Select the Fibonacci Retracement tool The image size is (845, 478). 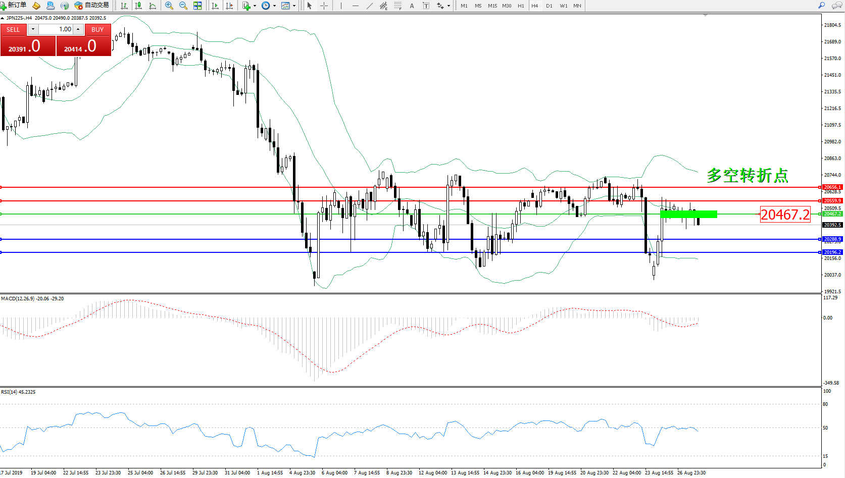pyautogui.click(x=397, y=6)
